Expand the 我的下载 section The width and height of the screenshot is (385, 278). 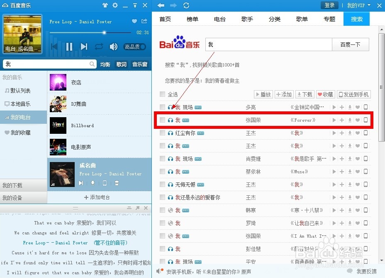24,185
